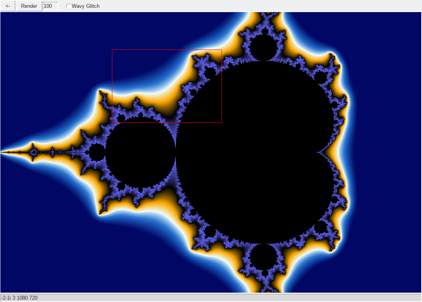Click the small black bulb at the cardioid's upper right
The width and height of the screenshot is (422, 302).
[321, 77]
